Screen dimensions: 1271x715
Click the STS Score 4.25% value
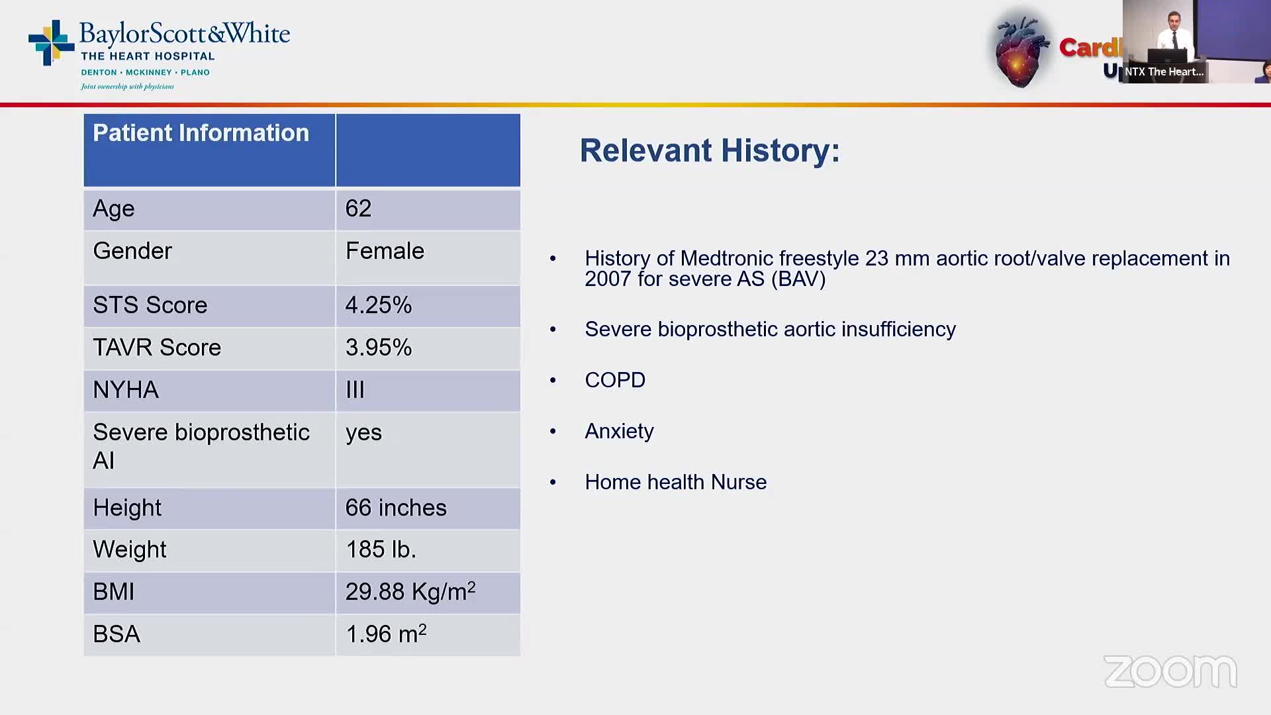[x=378, y=305]
